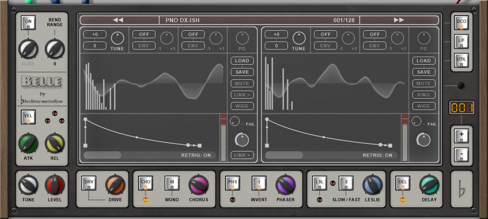Click the blue LESLIE knob

click(372, 185)
